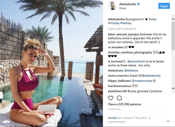Open the @matteoniutta mention
Viewport: 175px width, 127px height.
[142, 81]
